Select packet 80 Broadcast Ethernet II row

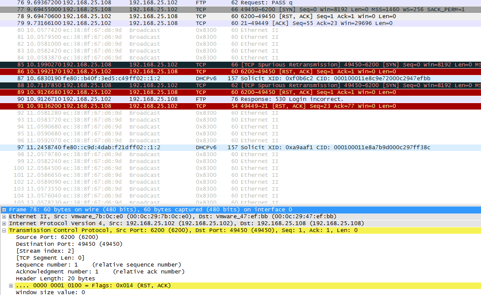216,30
